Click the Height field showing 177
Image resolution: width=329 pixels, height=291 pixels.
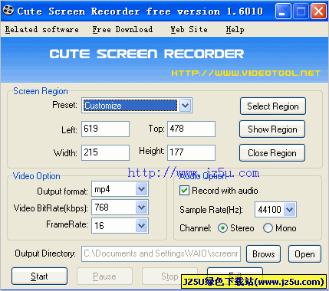pos(191,152)
